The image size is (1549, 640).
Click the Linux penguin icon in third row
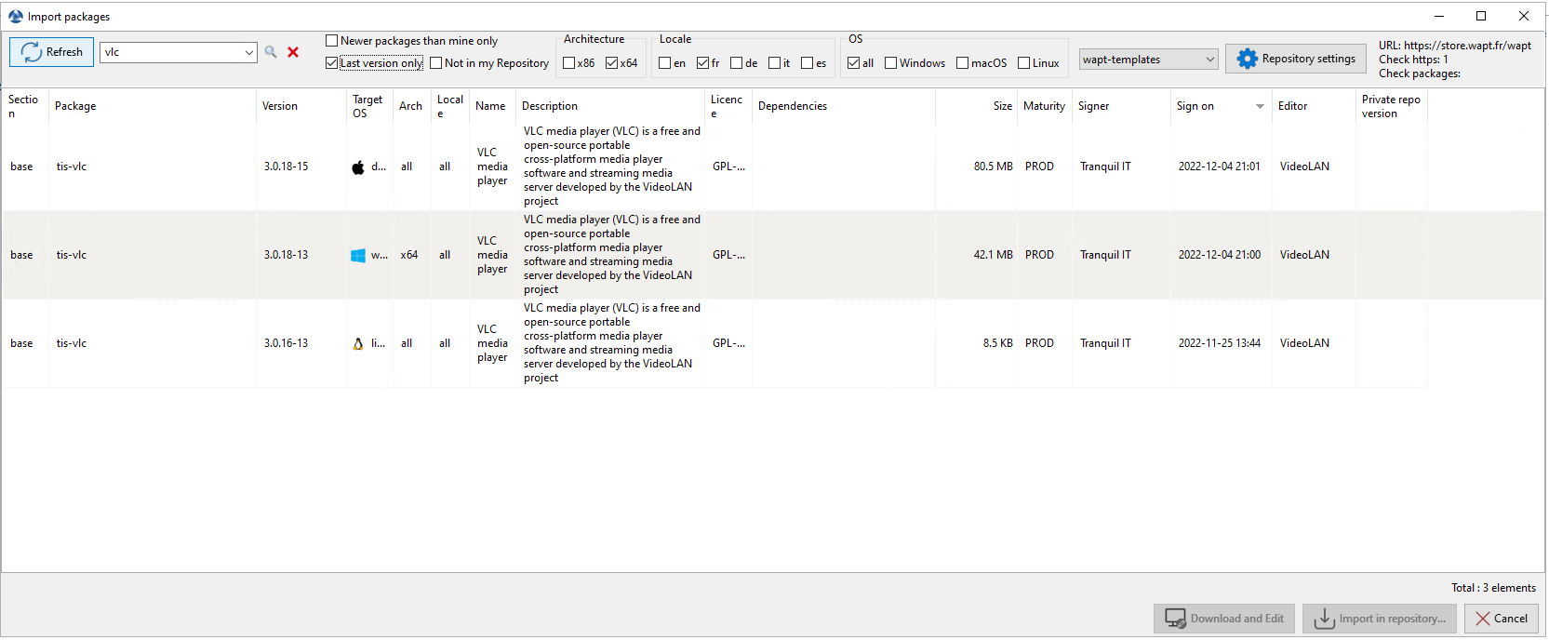(x=358, y=344)
